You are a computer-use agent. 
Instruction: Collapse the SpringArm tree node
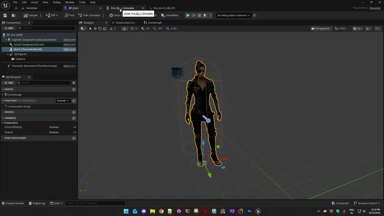(x=8, y=54)
